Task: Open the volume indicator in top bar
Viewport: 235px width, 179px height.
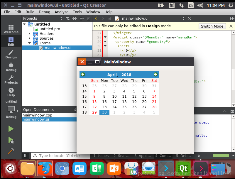Action: click(x=200, y=6)
